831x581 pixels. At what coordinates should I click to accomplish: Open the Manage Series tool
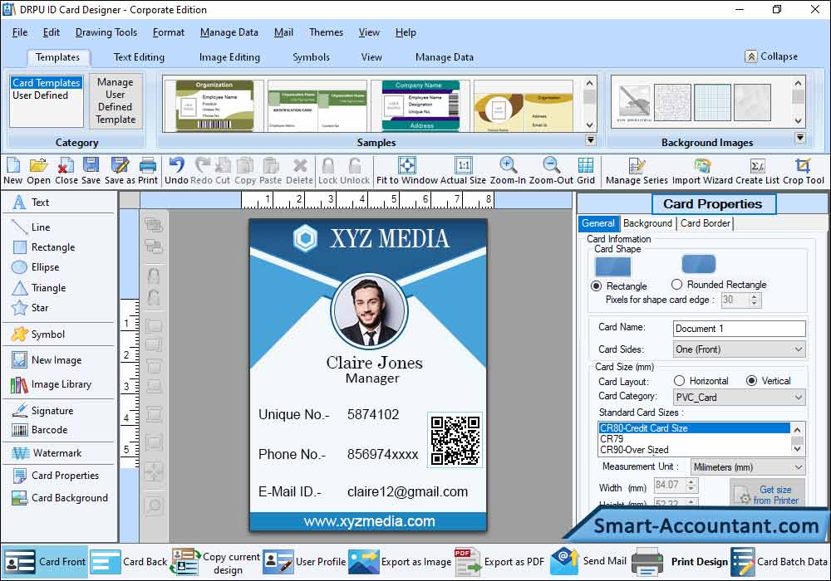coord(637,171)
